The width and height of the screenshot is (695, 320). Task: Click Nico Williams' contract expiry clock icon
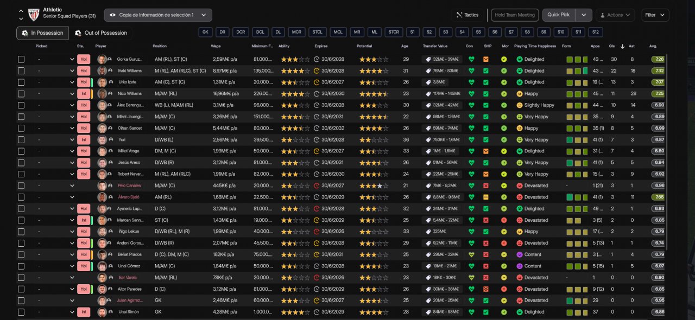coord(317,94)
